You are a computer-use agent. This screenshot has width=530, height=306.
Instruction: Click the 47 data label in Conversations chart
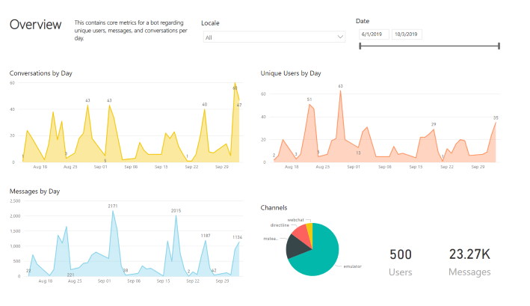click(x=239, y=105)
